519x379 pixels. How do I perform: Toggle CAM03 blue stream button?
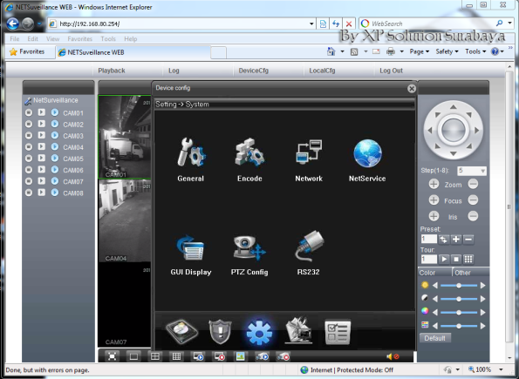pyautogui.click(x=55, y=135)
